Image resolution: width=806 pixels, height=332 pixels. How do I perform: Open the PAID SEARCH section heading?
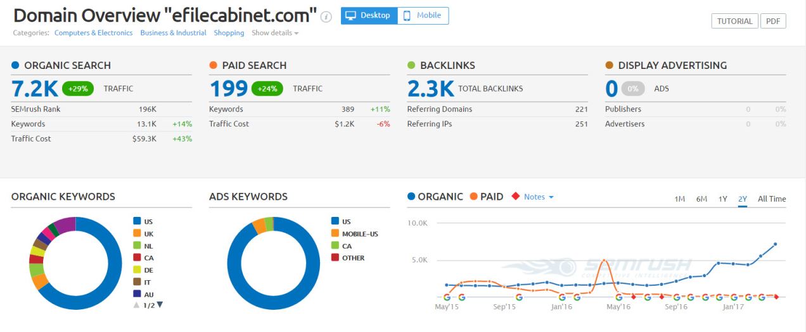click(254, 65)
